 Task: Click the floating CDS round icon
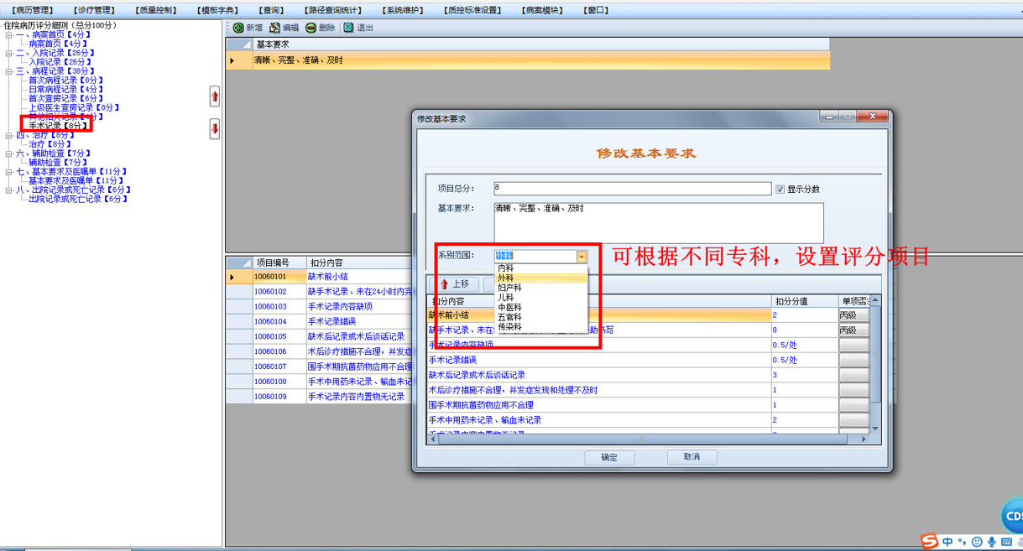(x=1011, y=516)
